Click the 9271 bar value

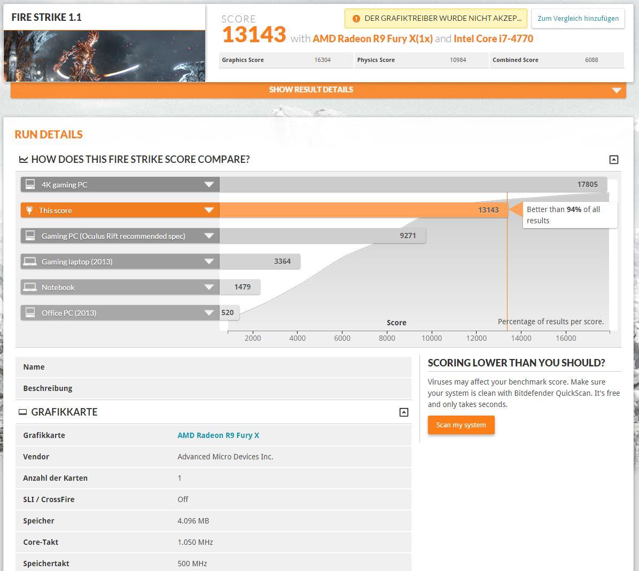pos(408,236)
